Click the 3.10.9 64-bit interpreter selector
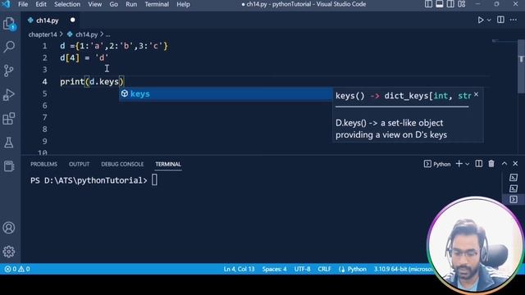The height and width of the screenshot is (295, 525). (403, 269)
